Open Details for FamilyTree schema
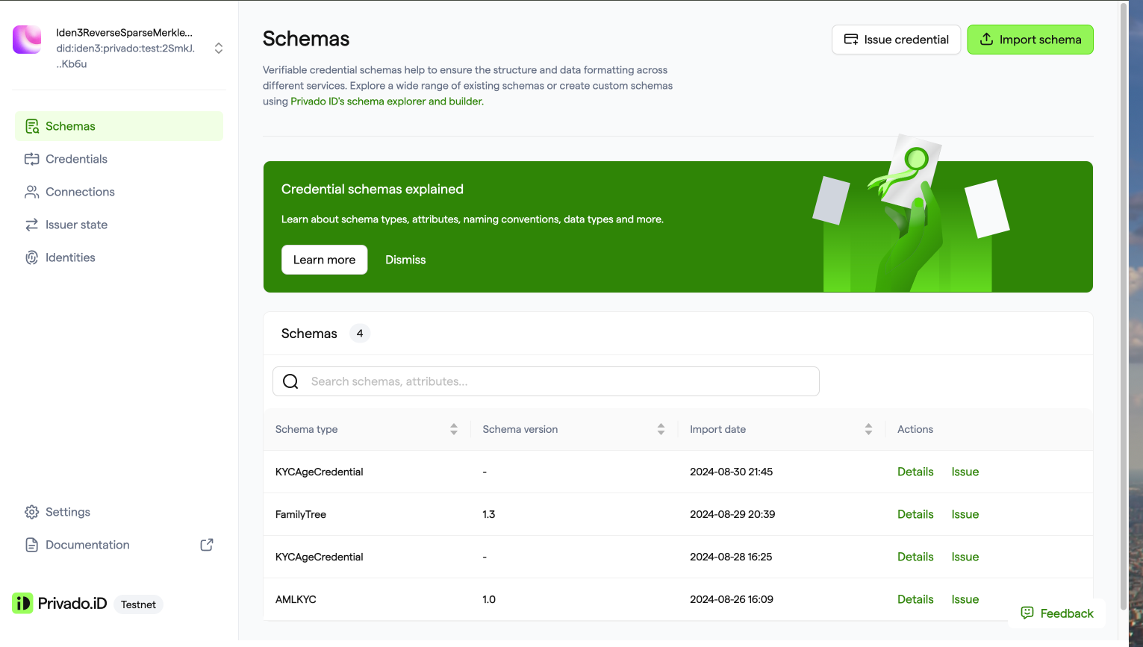 pos(915,514)
